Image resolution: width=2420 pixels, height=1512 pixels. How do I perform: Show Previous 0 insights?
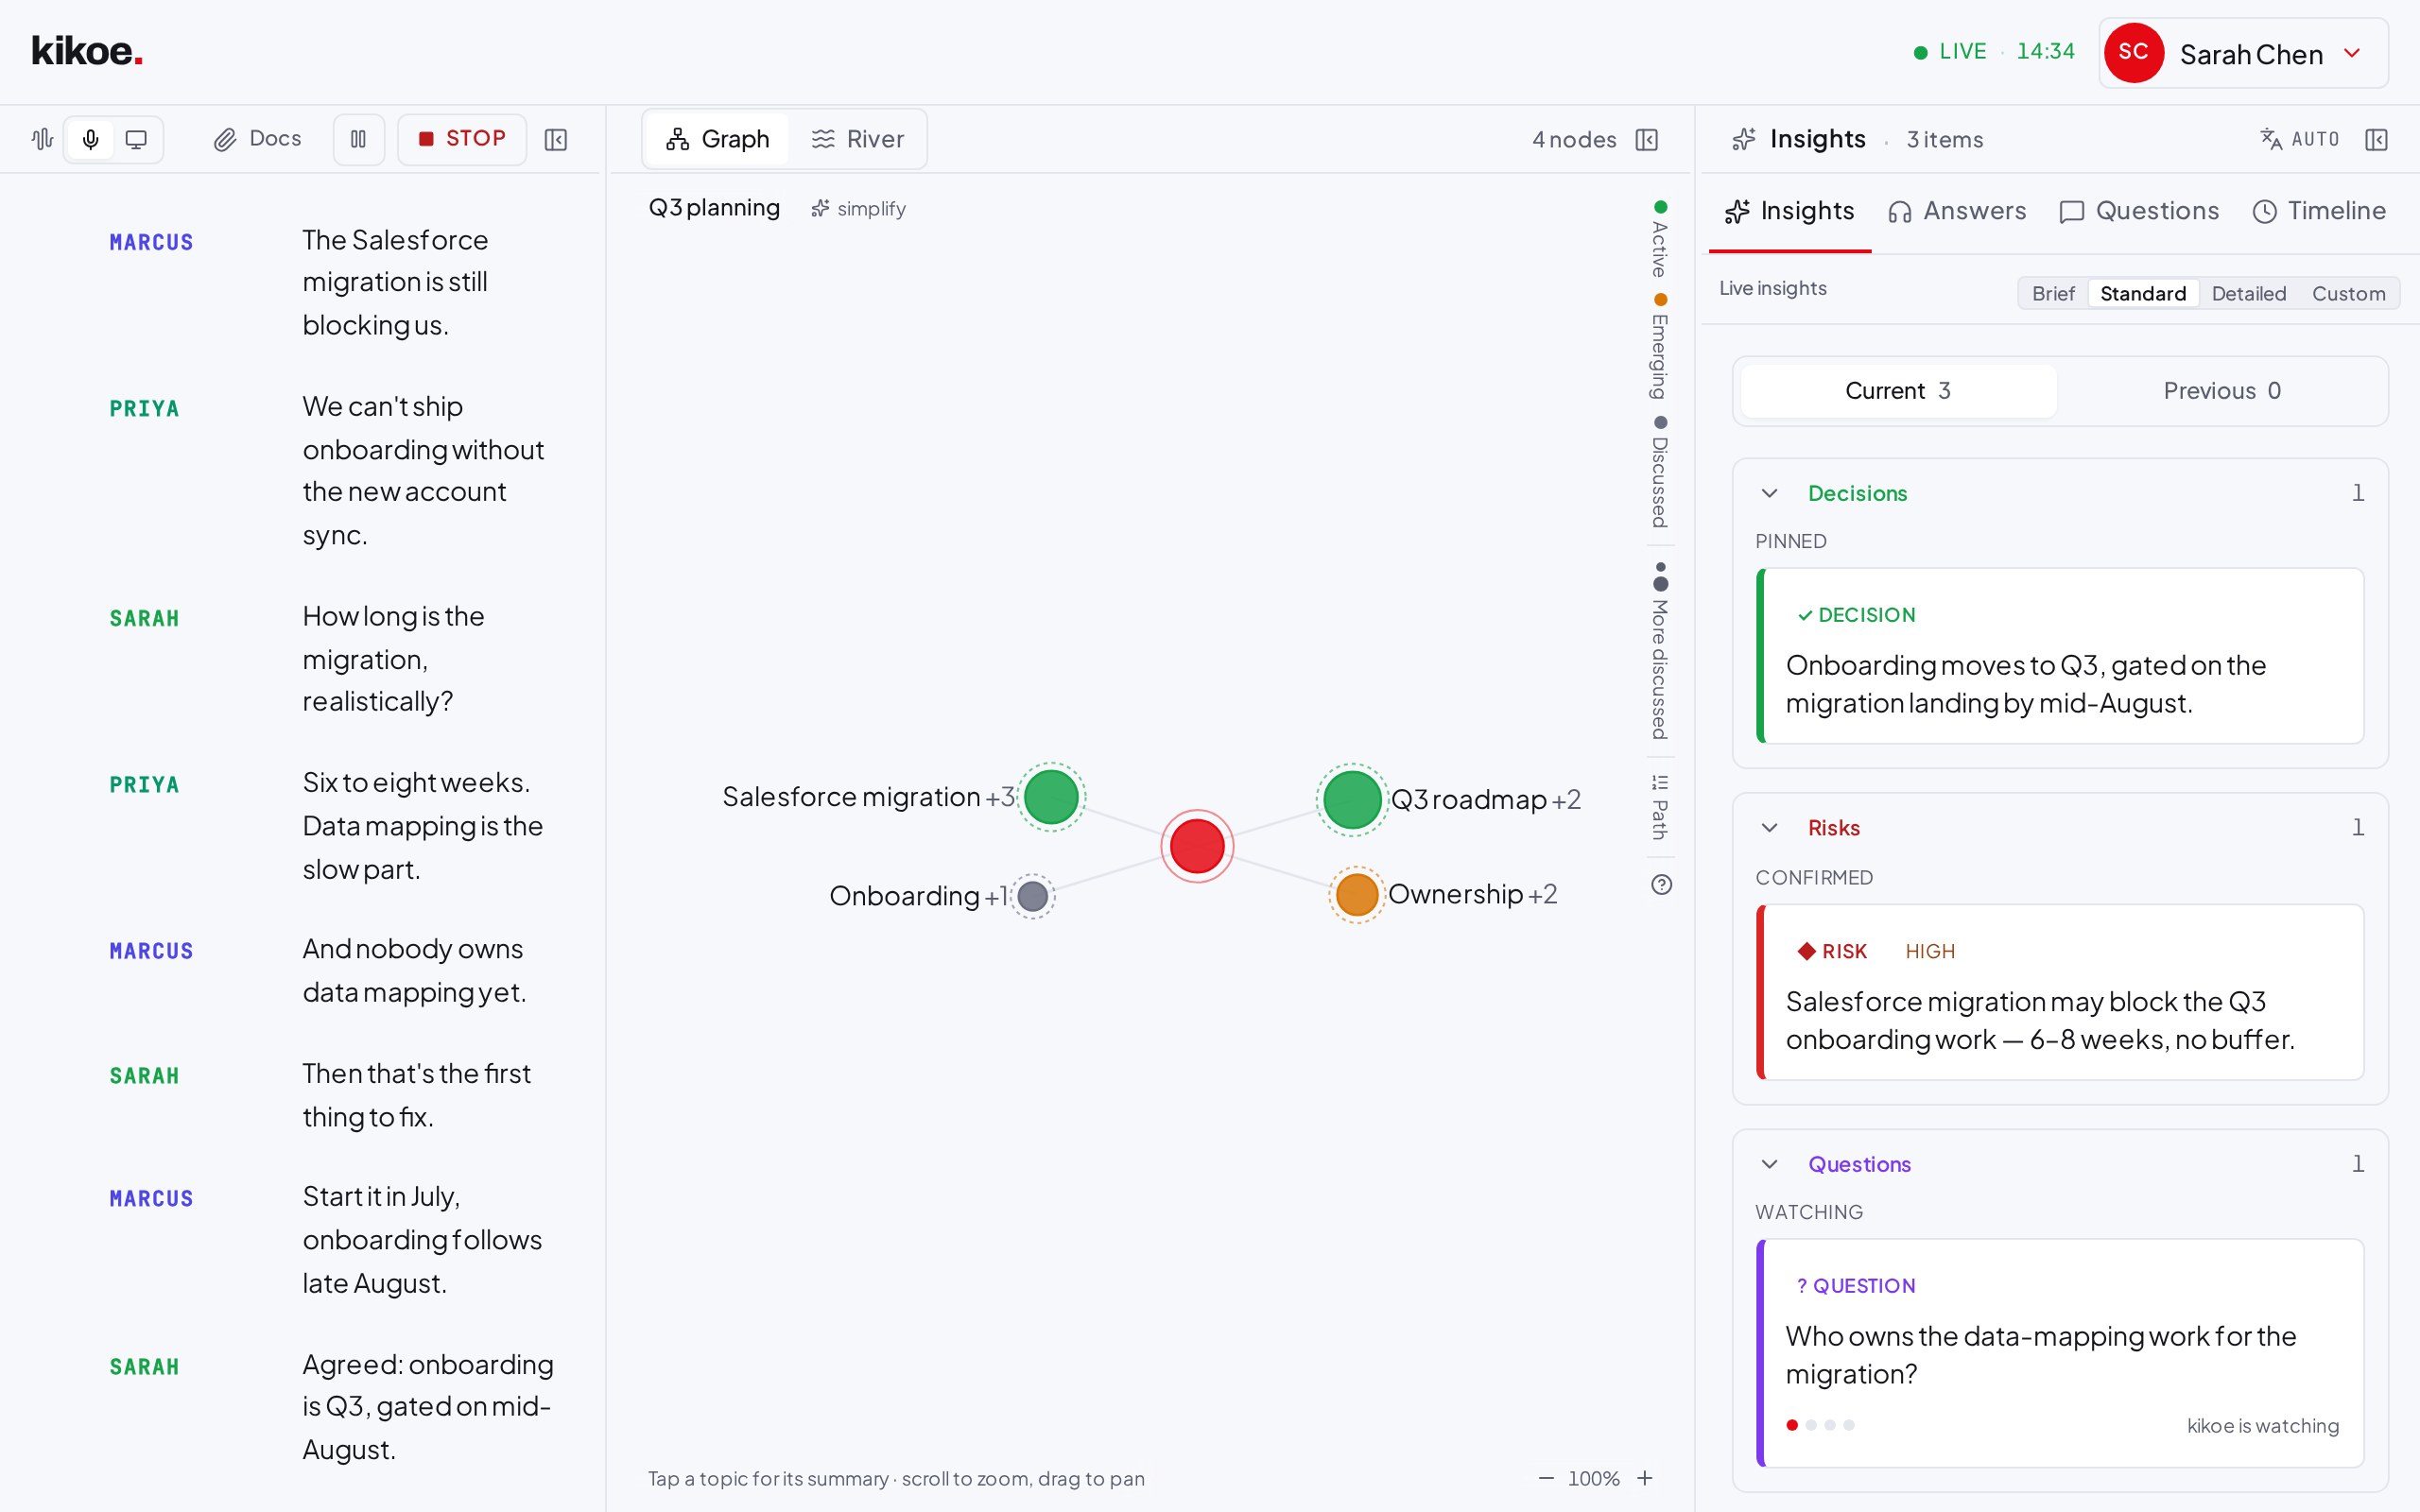pyautogui.click(x=2222, y=391)
